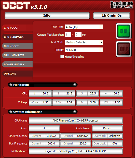
Task: Click the custom duration hours field
Action: [x=68, y=34]
